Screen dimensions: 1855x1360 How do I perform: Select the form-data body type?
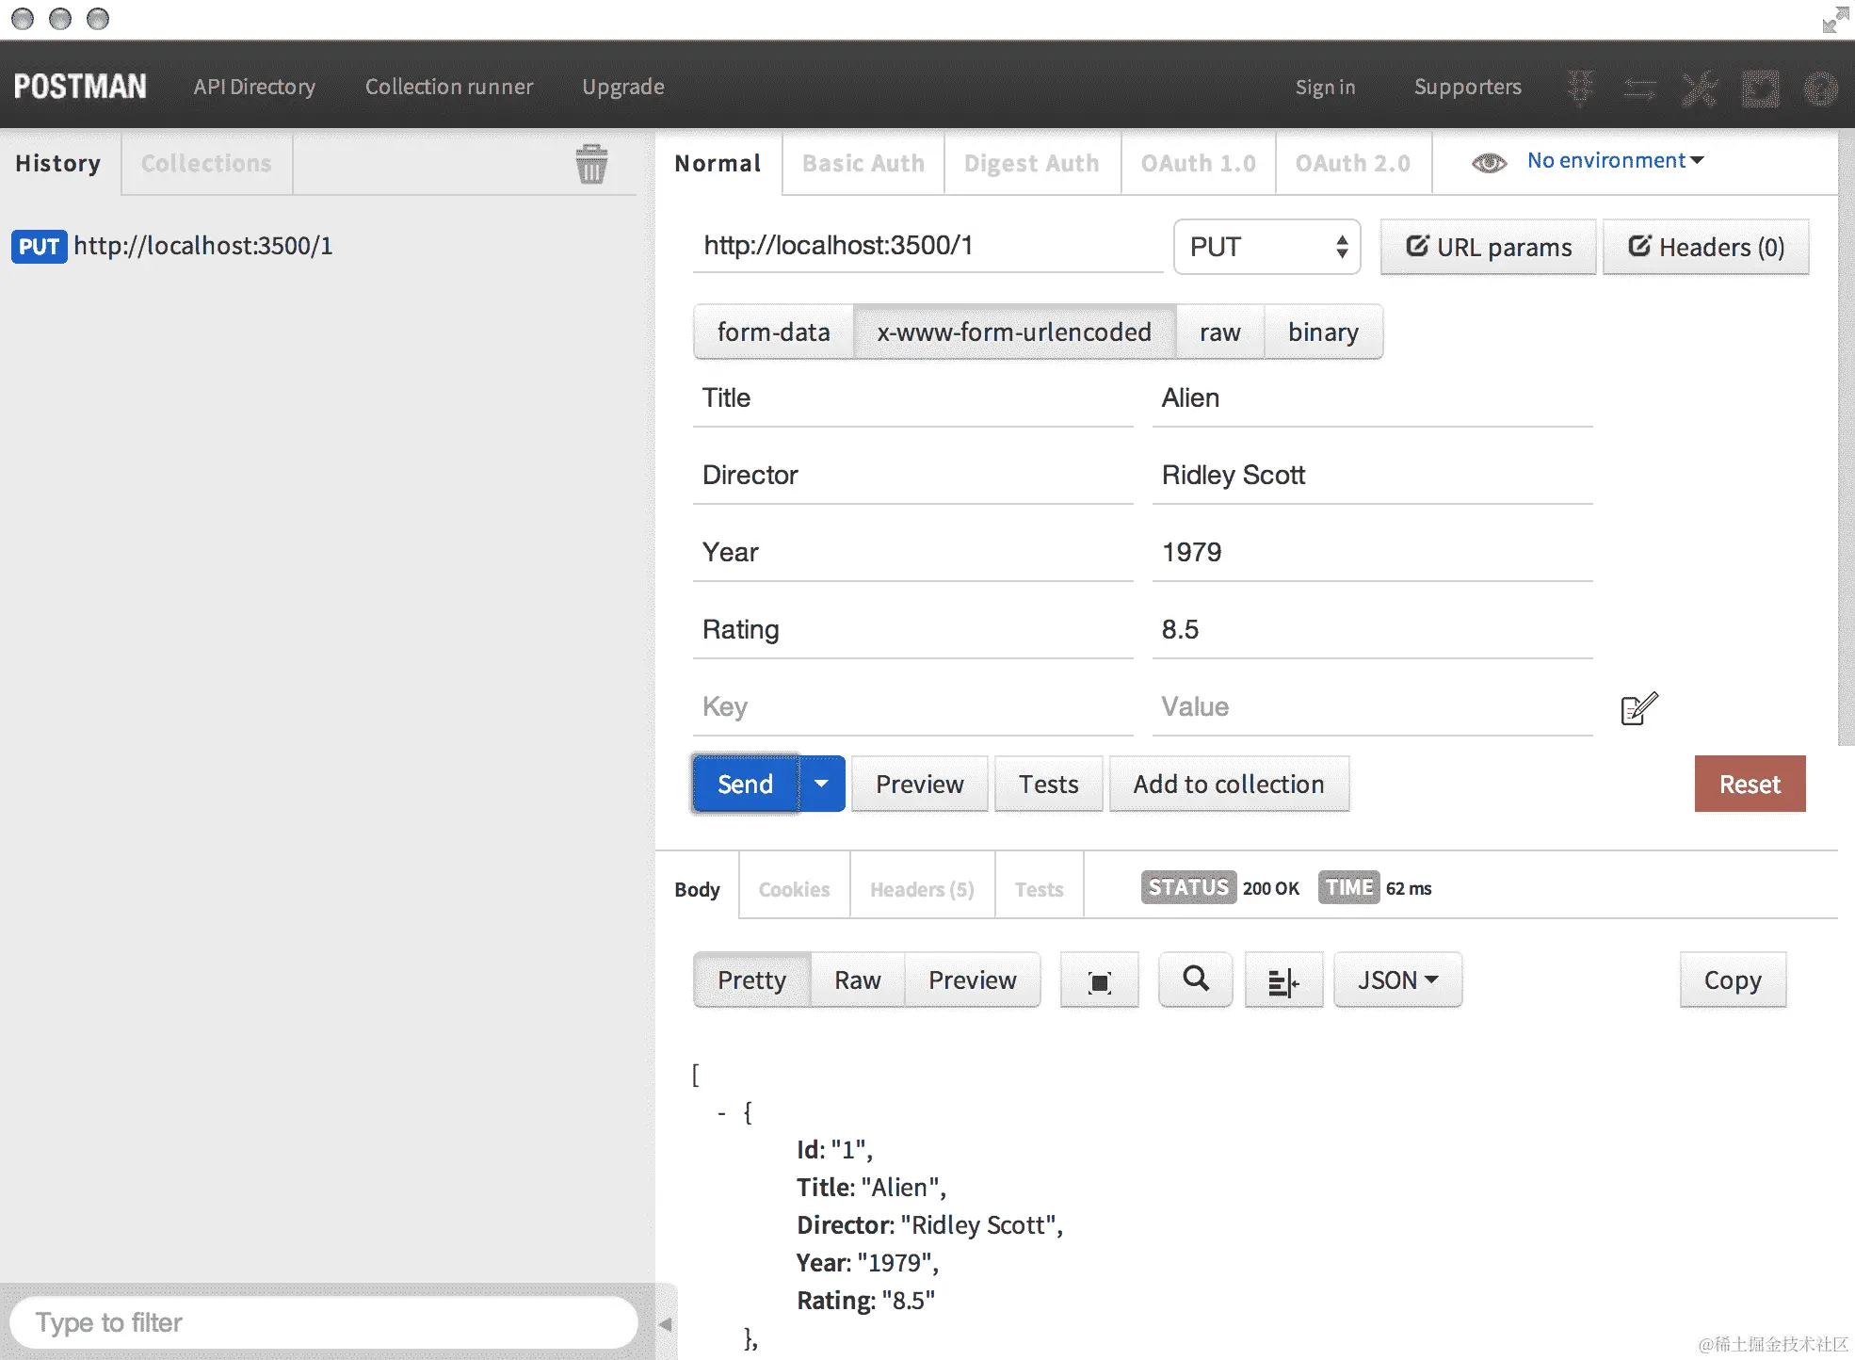pos(773,332)
